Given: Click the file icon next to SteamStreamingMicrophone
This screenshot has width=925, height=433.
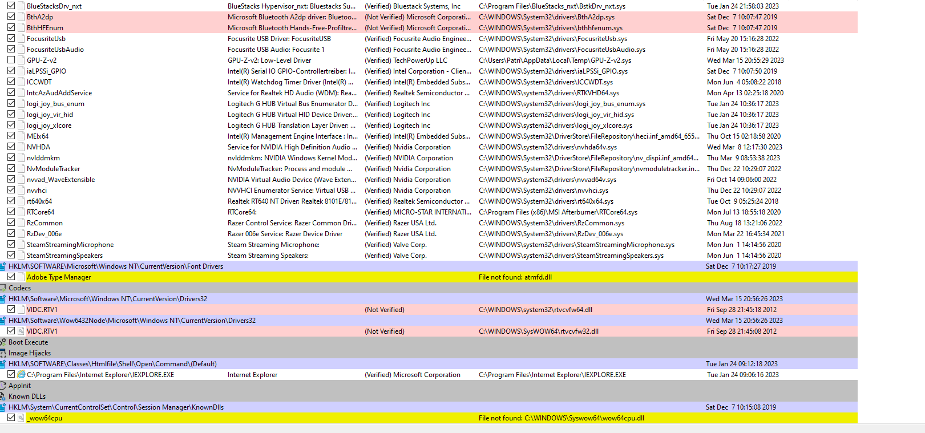Looking at the screenshot, I should [21, 245].
